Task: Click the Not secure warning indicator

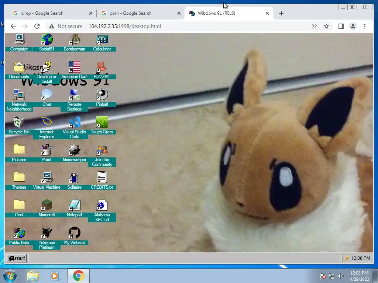Action: click(x=66, y=26)
